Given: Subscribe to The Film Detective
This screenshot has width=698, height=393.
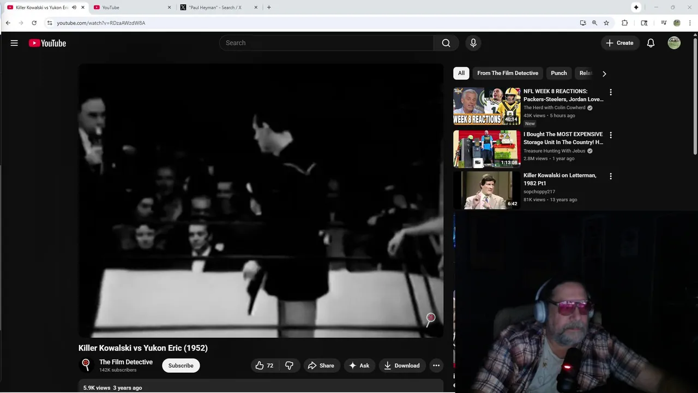Looking at the screenshot, I should [181, 366].
